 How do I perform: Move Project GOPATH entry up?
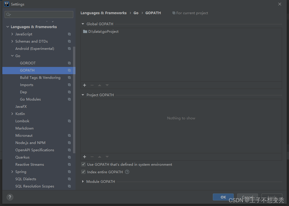[x=100, y=157]
